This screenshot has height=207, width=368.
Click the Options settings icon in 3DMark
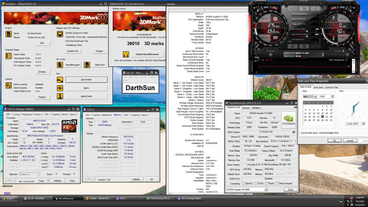8,86
